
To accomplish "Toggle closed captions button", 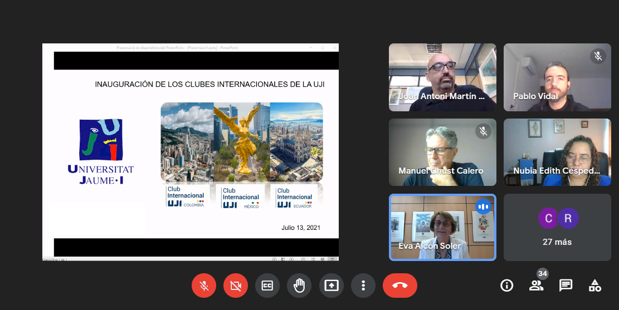I will tap(267, 286).
